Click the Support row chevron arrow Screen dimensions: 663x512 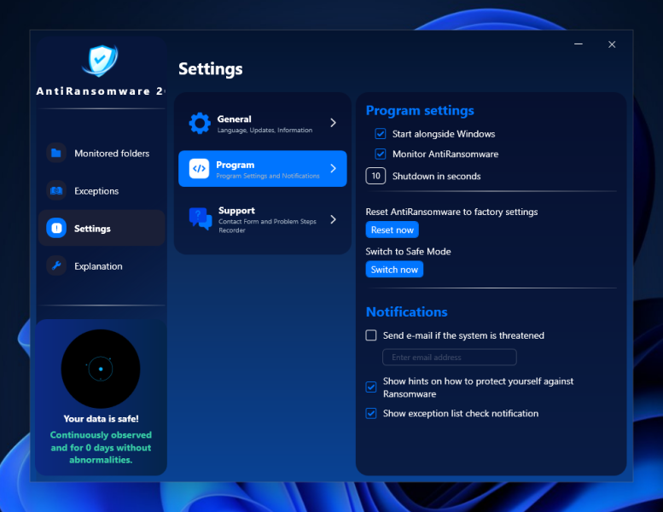(x=333, y=219)
